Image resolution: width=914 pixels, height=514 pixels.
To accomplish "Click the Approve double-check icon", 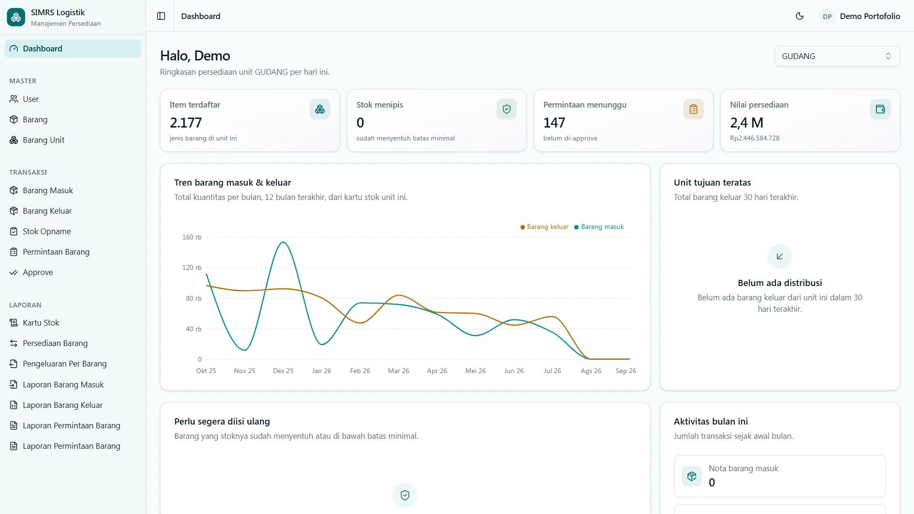I will pyautogui.click(x=14, y=272).
